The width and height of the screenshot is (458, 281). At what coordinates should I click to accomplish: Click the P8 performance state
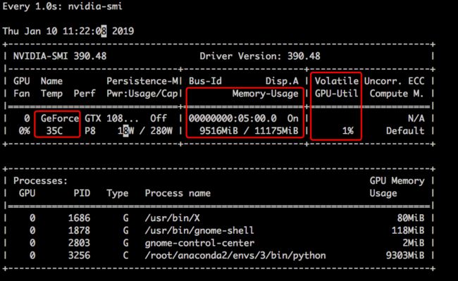(x=90, y=131)
